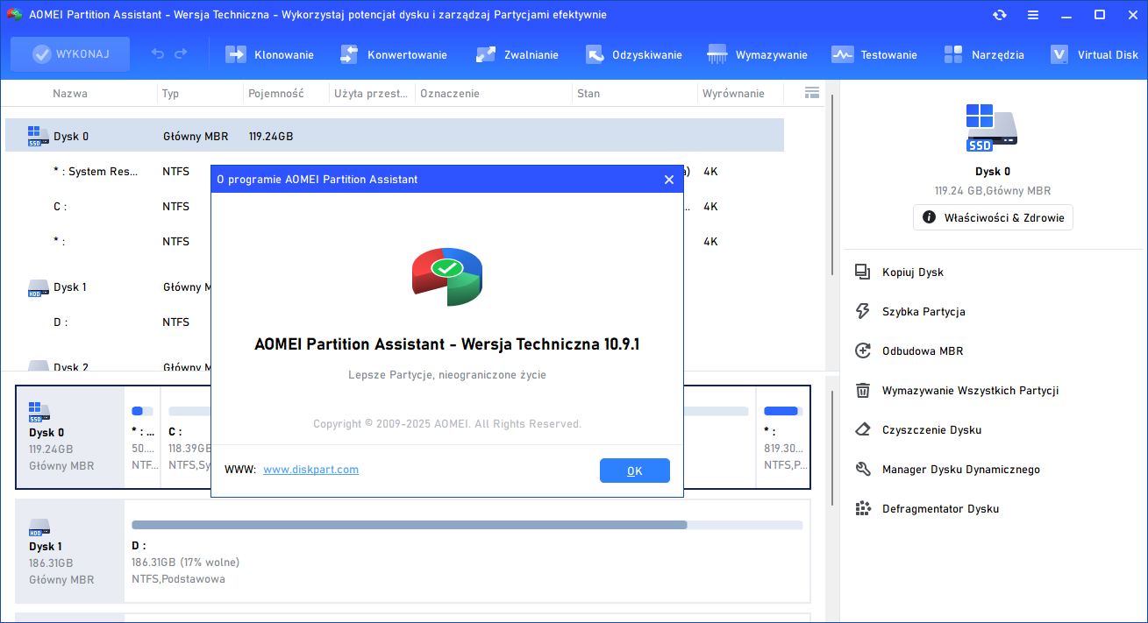
Task: Click OK in the about dialog
Action: pyautogui.click(x=635, y=471)
